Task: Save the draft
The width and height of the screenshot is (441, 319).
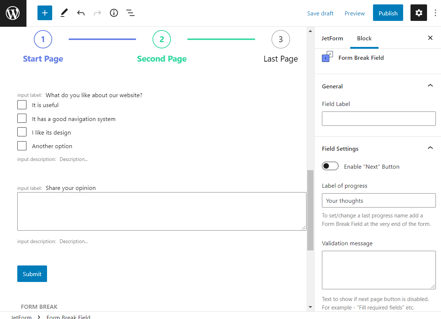Action: [320, 13]
